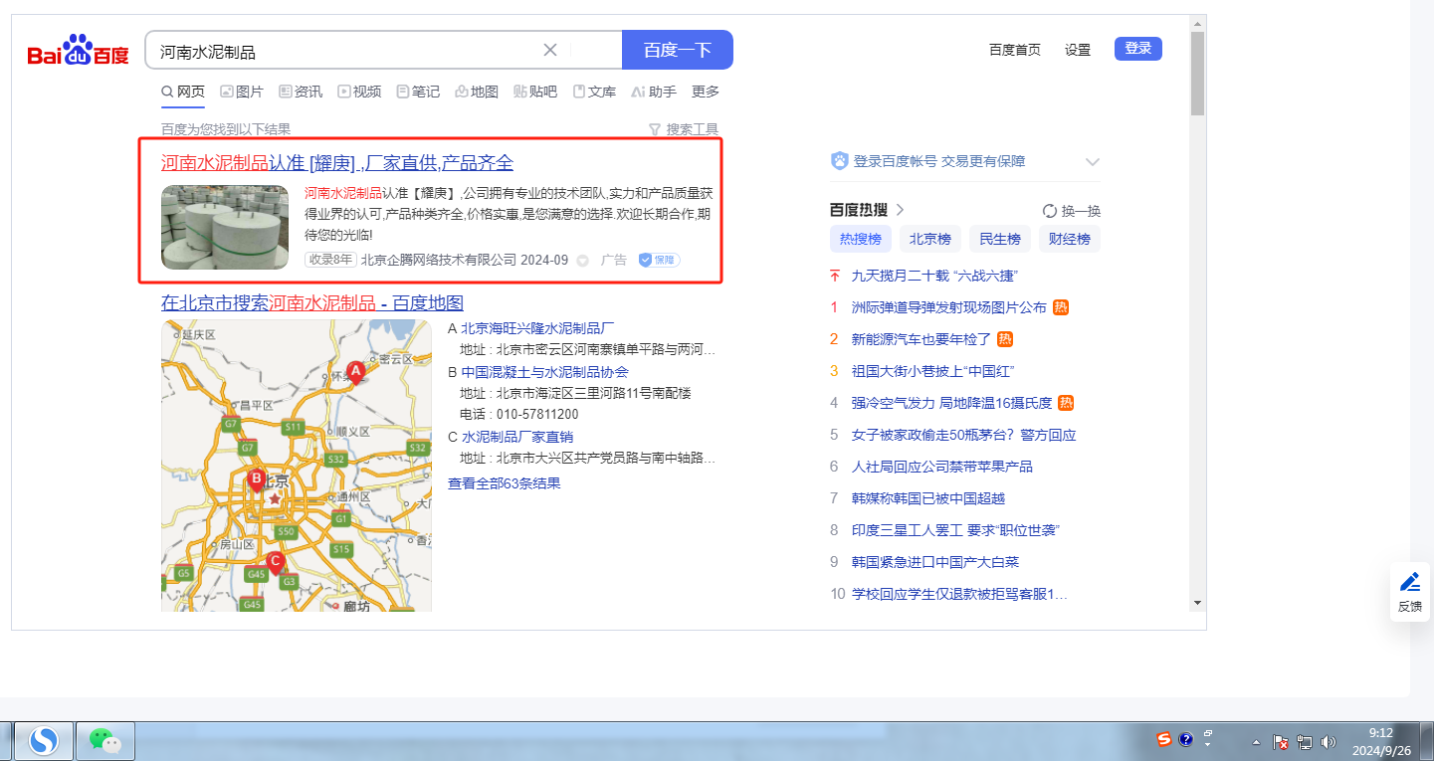Image resolution: width=1434 pixels, height=761 pixels.
Task: Open Sogou browser from the taskbar
Action: (43, 740)
